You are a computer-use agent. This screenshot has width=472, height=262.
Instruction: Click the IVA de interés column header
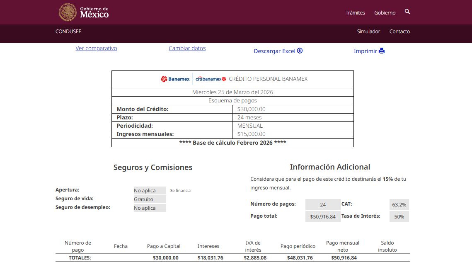click(x=253, y=246)
